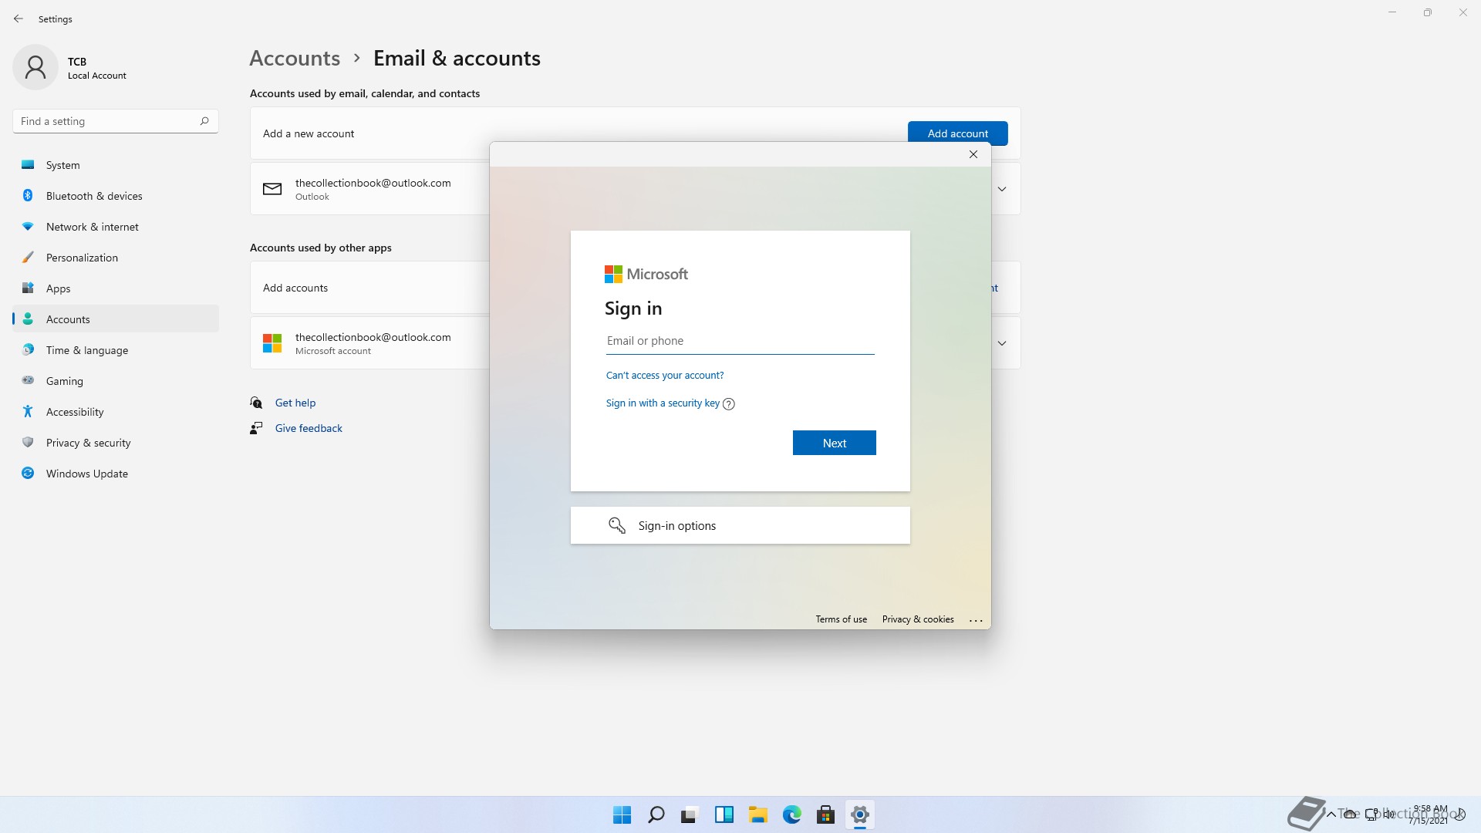The image size is (1481, 833).
Task: Click the search magnifier in Find a setting
Action: pos(204,121)
